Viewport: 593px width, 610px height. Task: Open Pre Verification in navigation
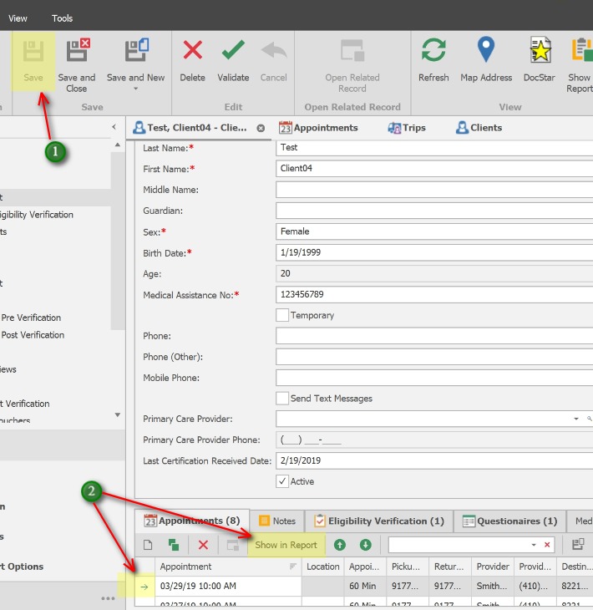point(31,318)
